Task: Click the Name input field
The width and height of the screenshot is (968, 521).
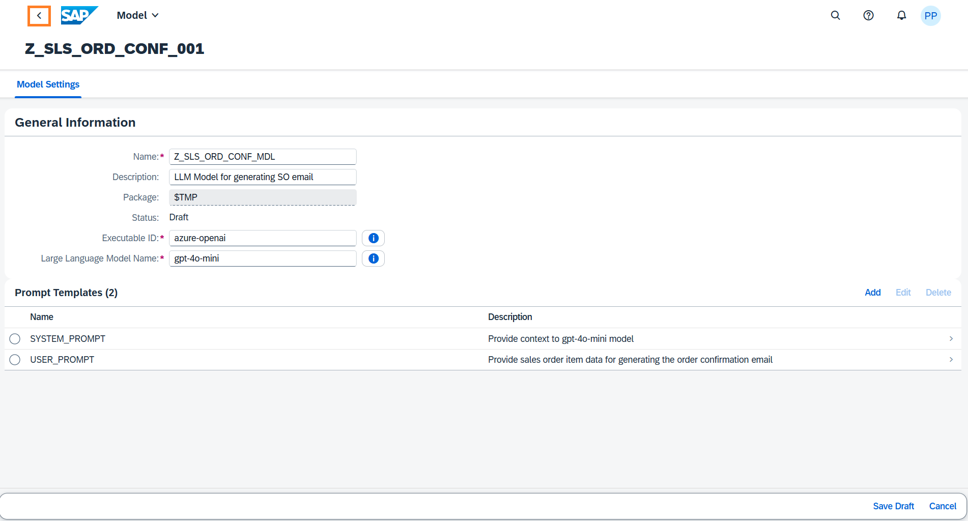Action: pyautogui.click(x=262, y=157)
